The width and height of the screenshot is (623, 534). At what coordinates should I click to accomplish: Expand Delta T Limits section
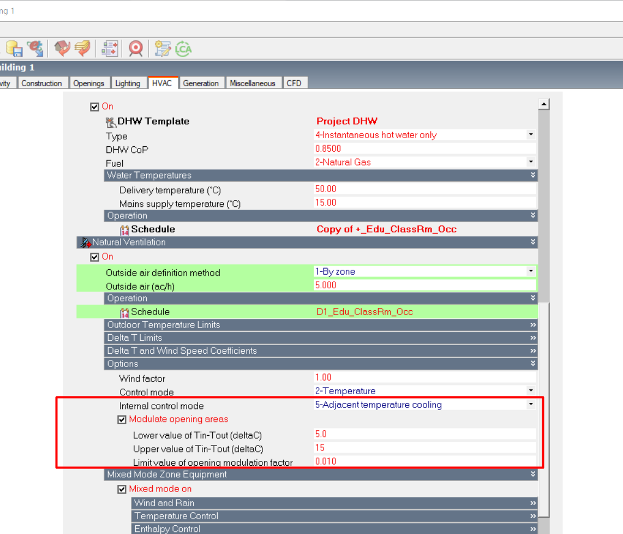click(321, 337)
